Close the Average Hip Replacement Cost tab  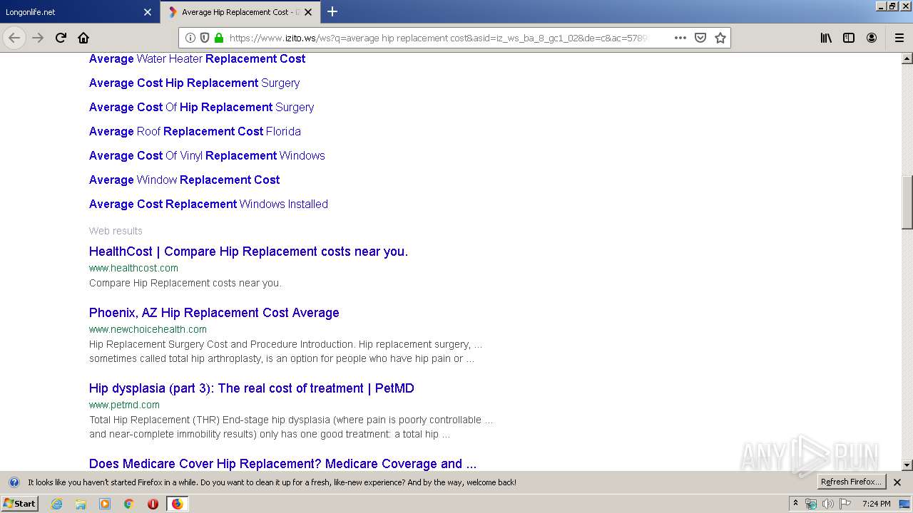coord(308,12)
